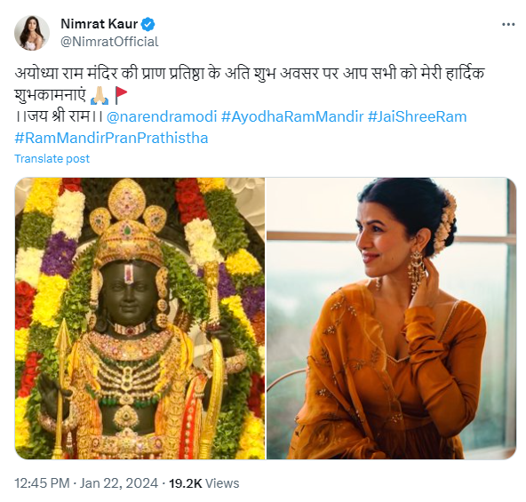The height and width of the screenshot is (502, 526).
Task: Open the #AyodhaRamMandir hashtag
Action: [x=292, y=116]
